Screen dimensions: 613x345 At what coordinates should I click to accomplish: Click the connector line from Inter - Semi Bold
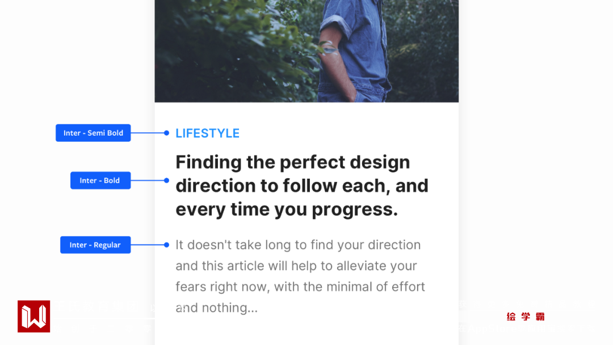148,133
